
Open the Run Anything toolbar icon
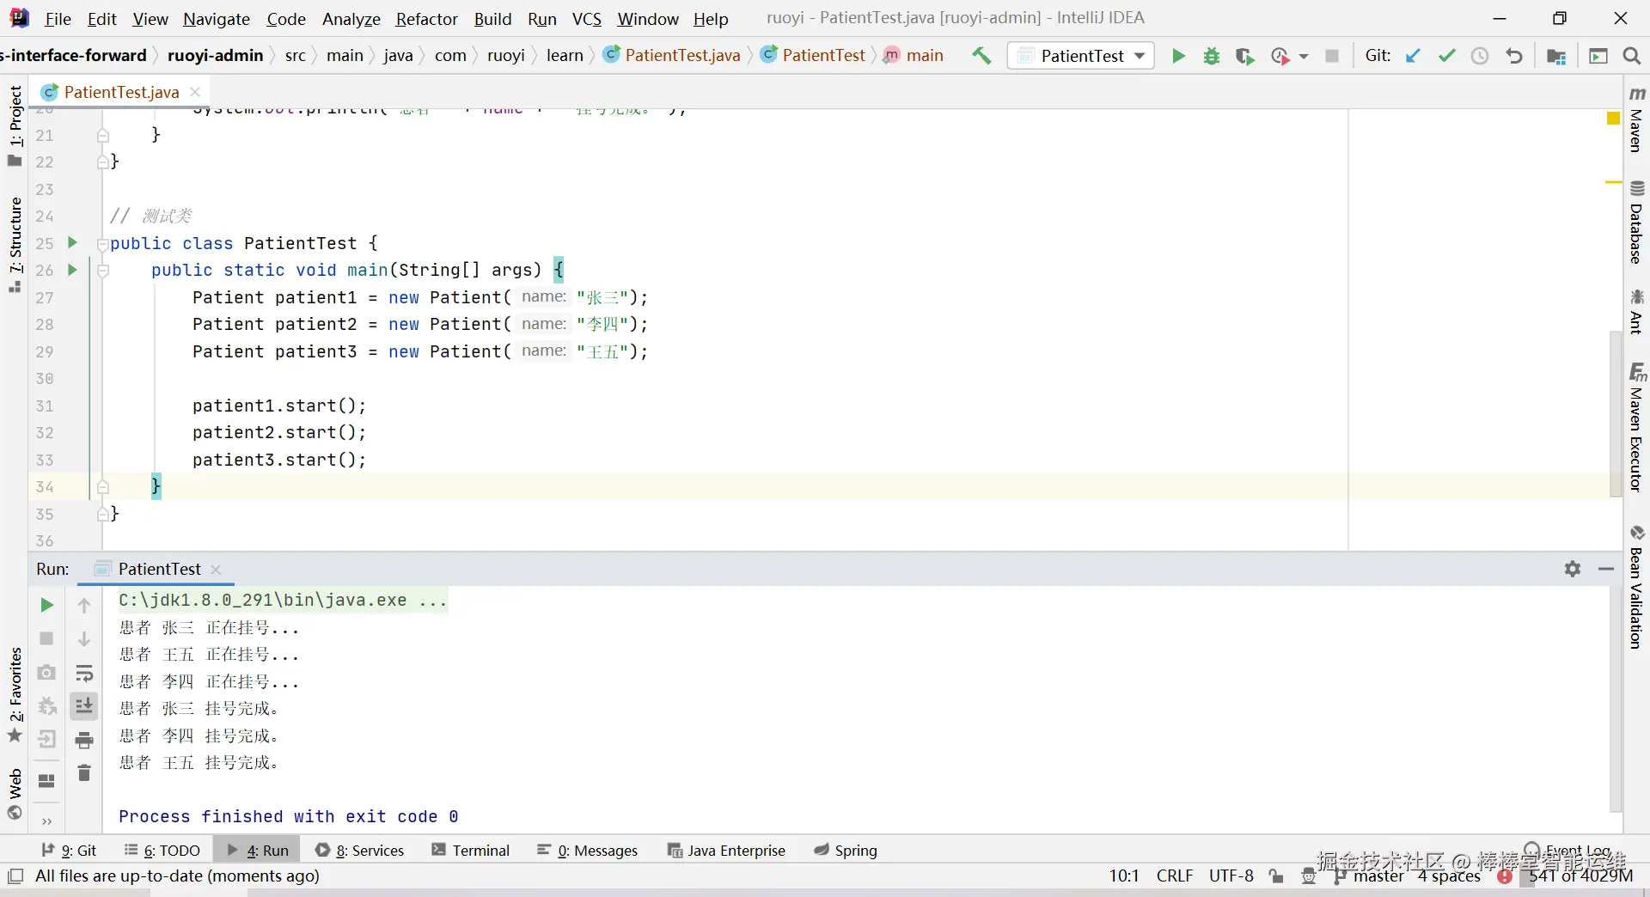1598,56
